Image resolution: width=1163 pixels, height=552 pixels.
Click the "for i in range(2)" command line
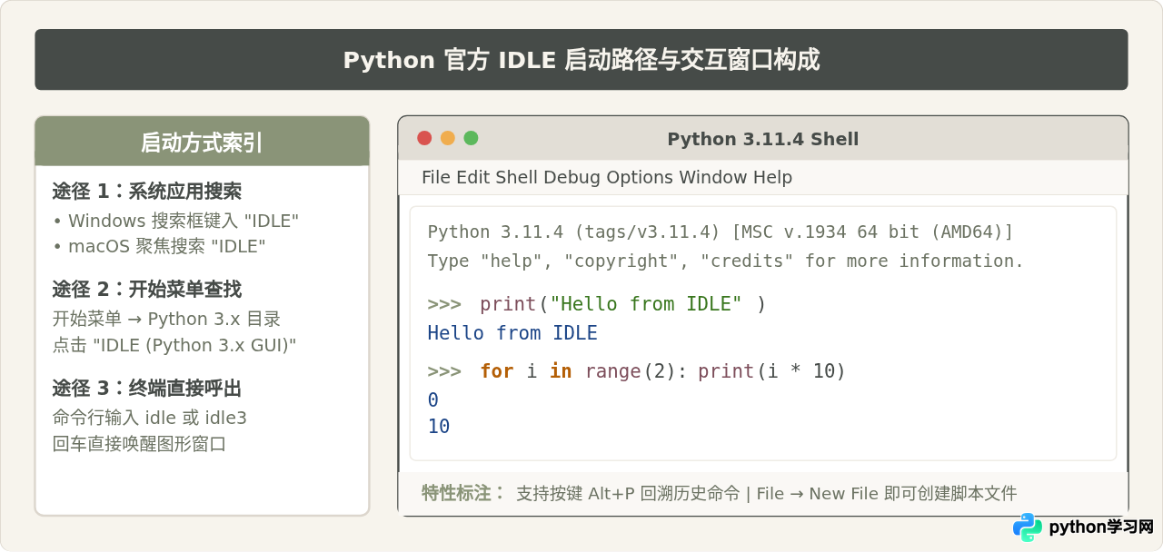tap(637, 371)
